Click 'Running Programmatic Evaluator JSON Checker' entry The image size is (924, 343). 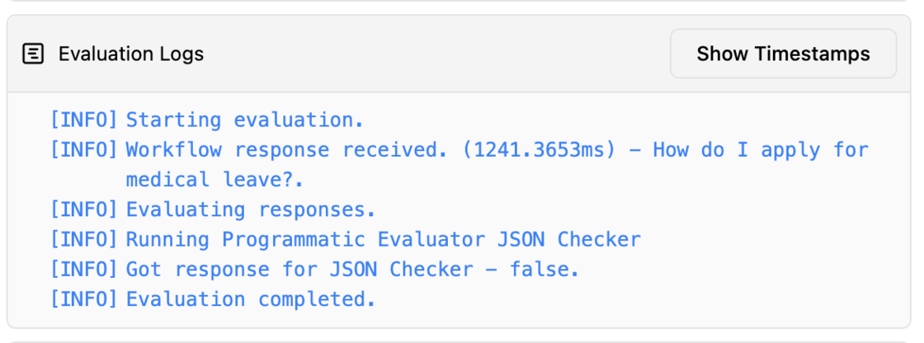[x=383, y=239]
